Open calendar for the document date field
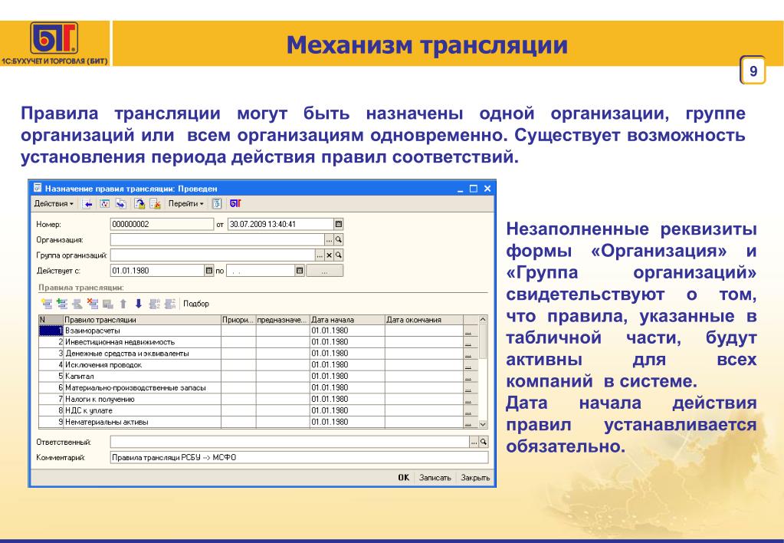784x543 pixels. pos(339,224)
